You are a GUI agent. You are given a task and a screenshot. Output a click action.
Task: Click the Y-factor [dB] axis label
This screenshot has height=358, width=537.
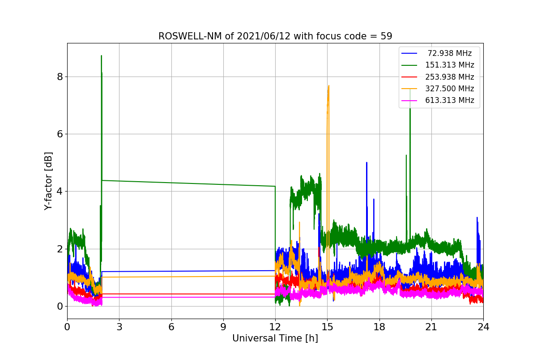48,181
